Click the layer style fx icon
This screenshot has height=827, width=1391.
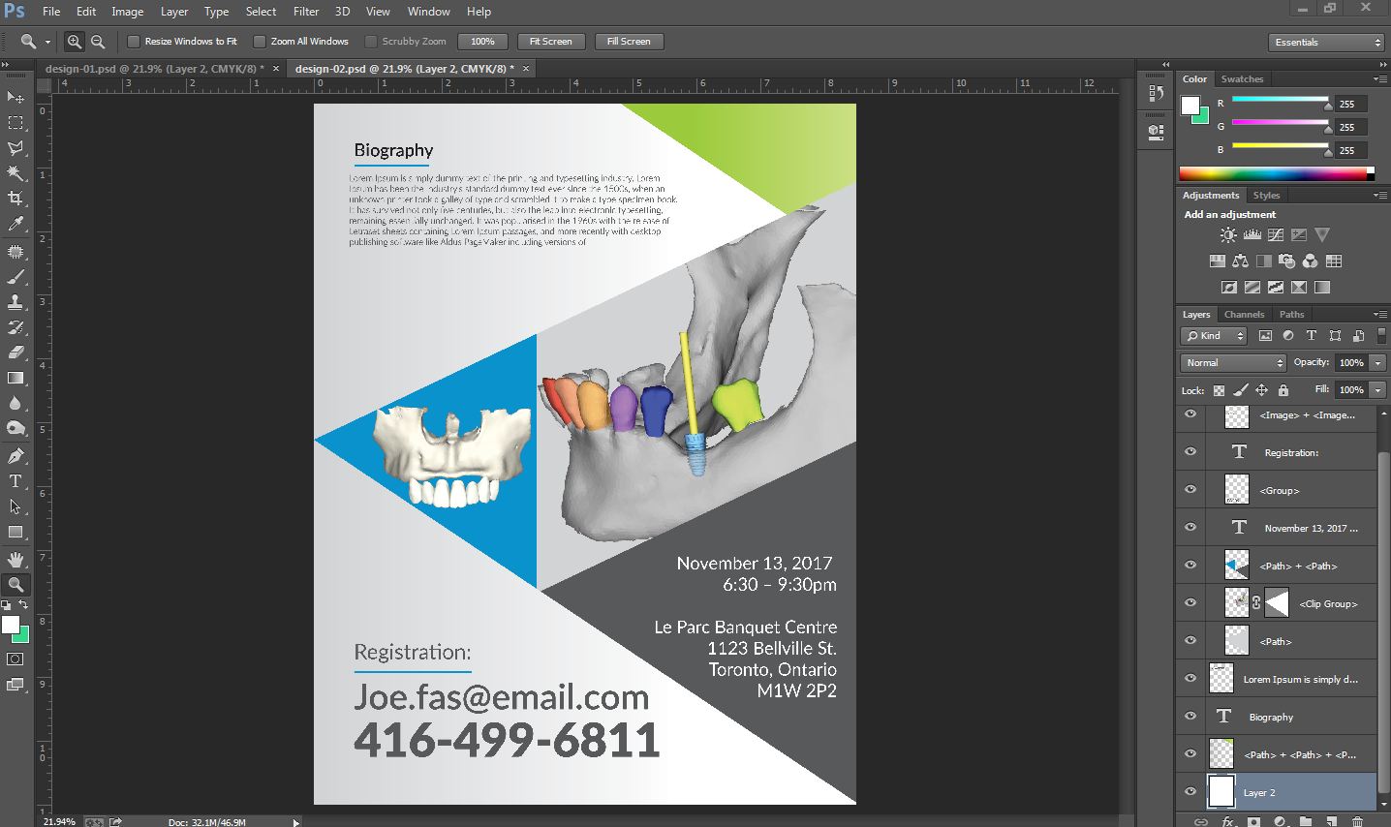1228,821
